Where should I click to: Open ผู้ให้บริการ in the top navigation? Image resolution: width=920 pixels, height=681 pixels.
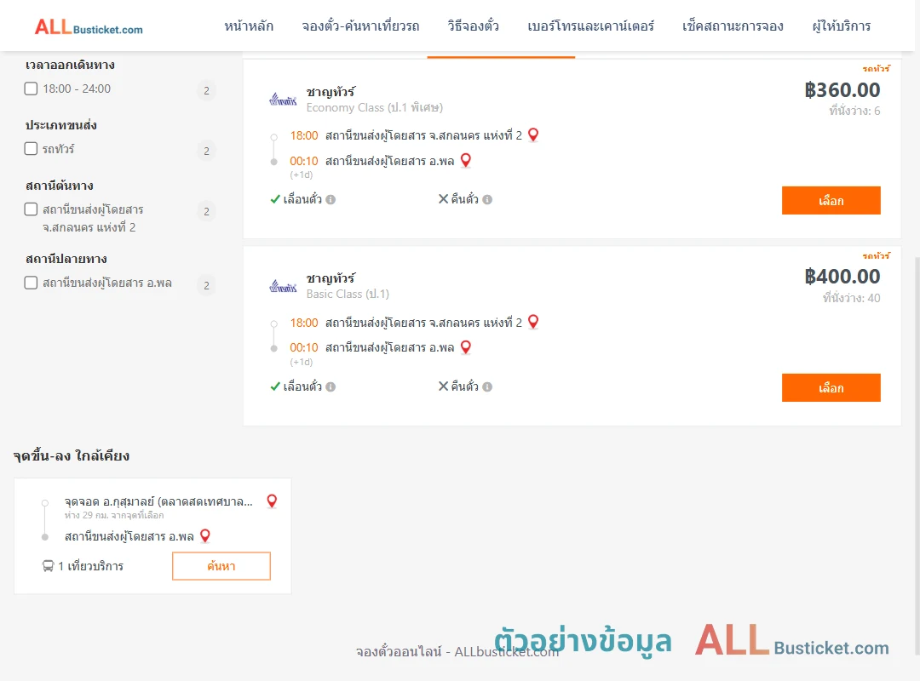[x=842, y=26]
